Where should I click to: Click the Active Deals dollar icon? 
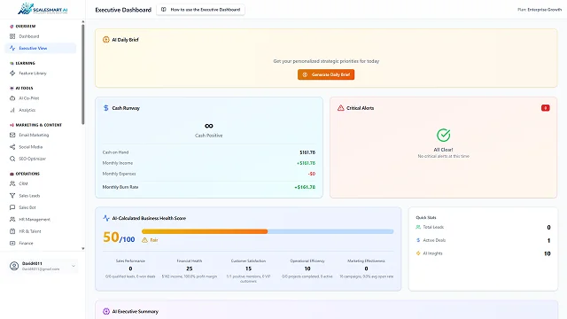(x=418, y=240)
